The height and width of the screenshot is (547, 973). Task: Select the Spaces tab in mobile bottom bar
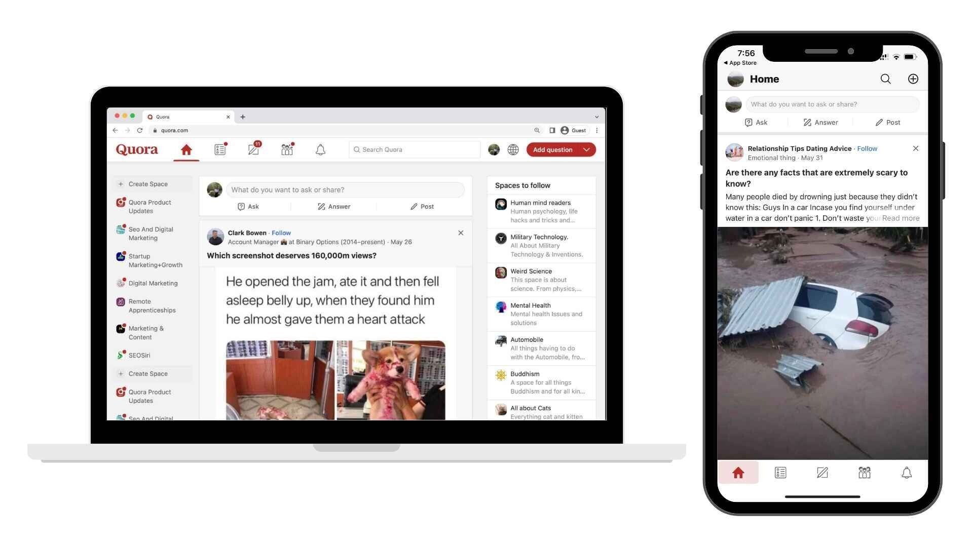(864, 472)
